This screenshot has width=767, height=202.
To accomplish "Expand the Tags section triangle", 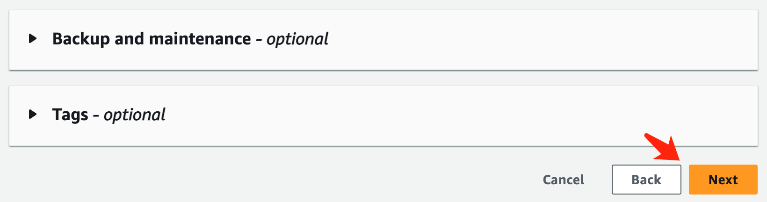I will click(x=32, y=114).
